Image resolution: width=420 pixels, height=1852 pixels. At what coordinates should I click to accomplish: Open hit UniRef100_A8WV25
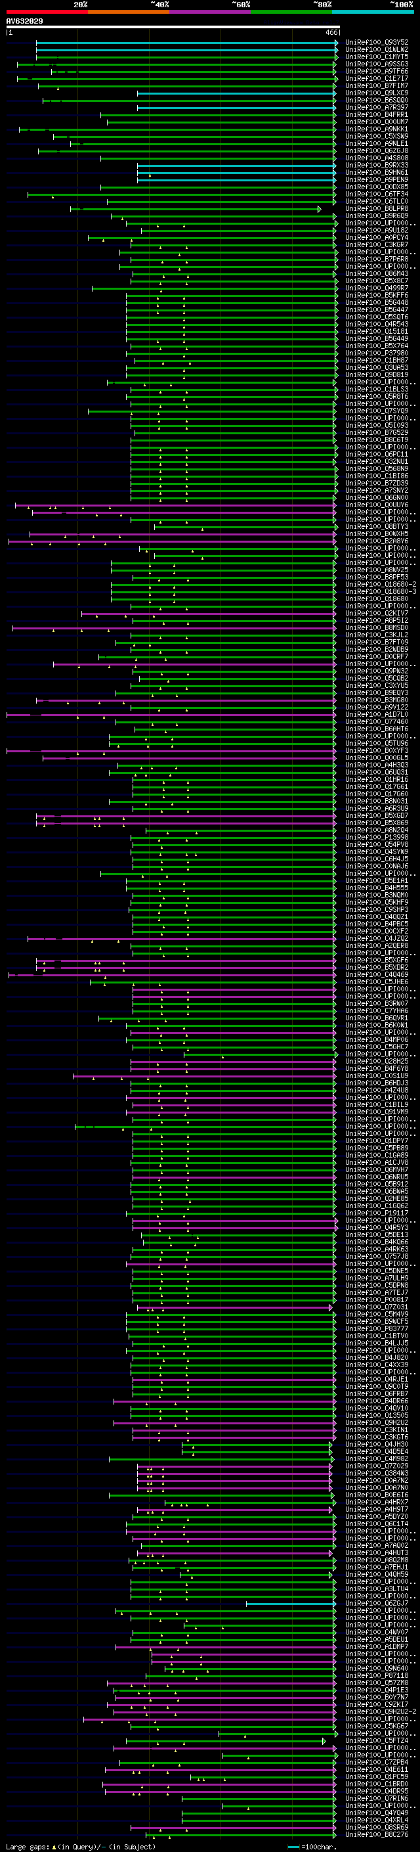click(x=377, y=570)
